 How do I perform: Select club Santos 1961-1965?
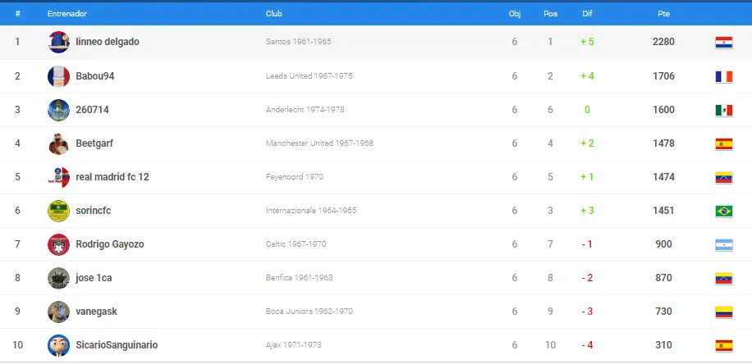(x=298, y=42)
